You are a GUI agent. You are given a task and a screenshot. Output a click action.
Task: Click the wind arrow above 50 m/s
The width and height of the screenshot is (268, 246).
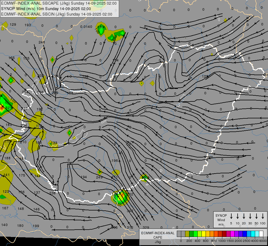pyautogui.click(x=257, y=216)
